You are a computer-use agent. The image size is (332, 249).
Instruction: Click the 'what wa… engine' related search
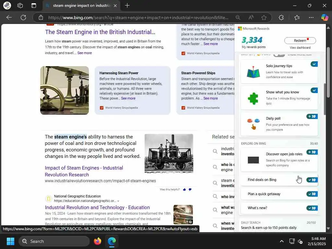click(224, 210)
